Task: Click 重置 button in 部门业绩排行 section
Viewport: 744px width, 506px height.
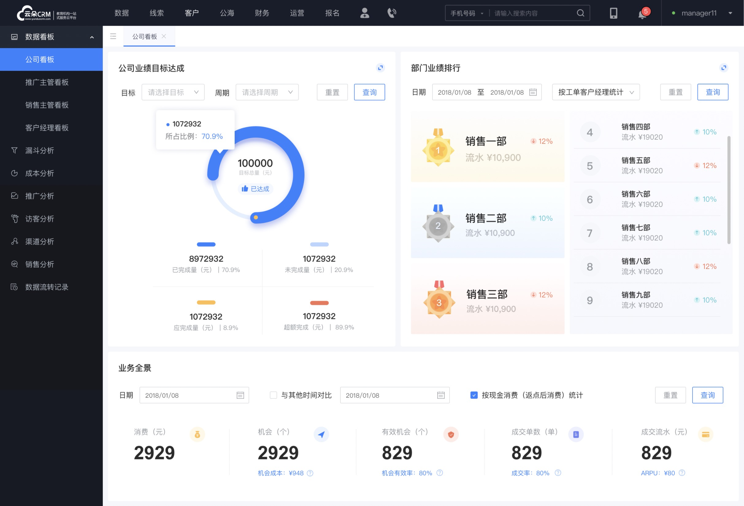Action: point(675,92)
